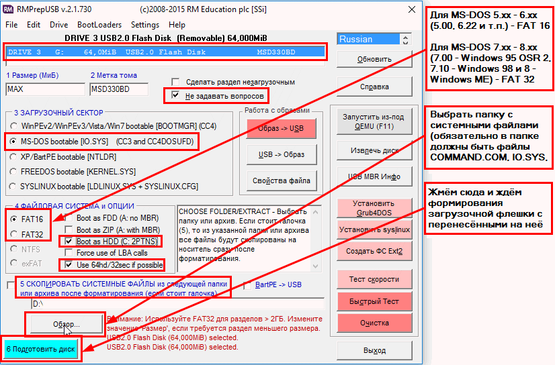Open the File menu
The height and width of the screenshot is (365, 555).
point(11,25)
